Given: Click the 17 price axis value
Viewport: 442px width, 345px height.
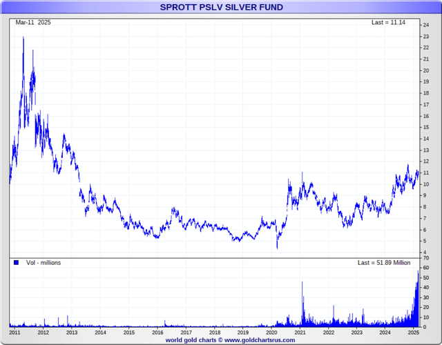Looking at the screenshot, I should [x=426, y=105].
